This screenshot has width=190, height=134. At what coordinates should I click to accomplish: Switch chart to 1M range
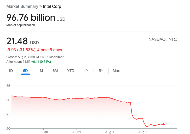(40, 71)
